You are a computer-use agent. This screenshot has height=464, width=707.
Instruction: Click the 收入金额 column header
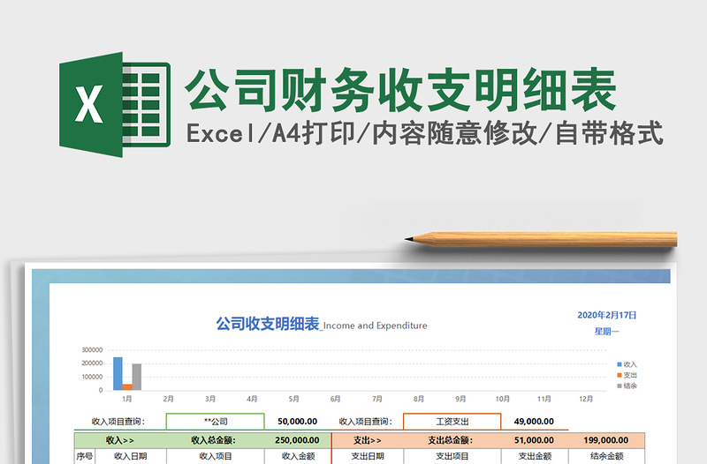pos(298,456)
